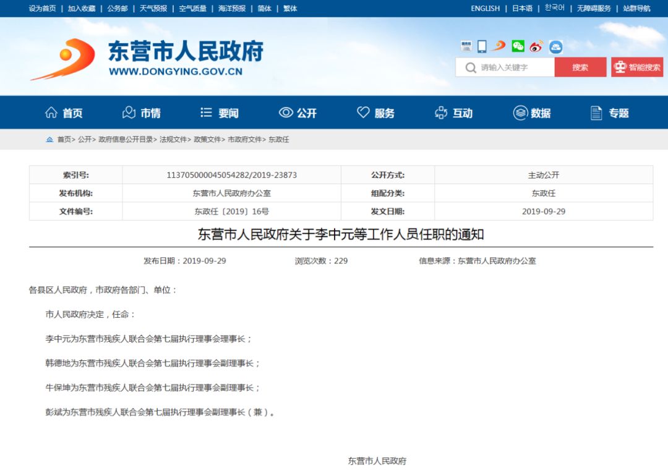The height and width of the screenshot is (471, 668).
Task: Open 无障碍服务 accessibility link
Action: click(x=594, y=9)
